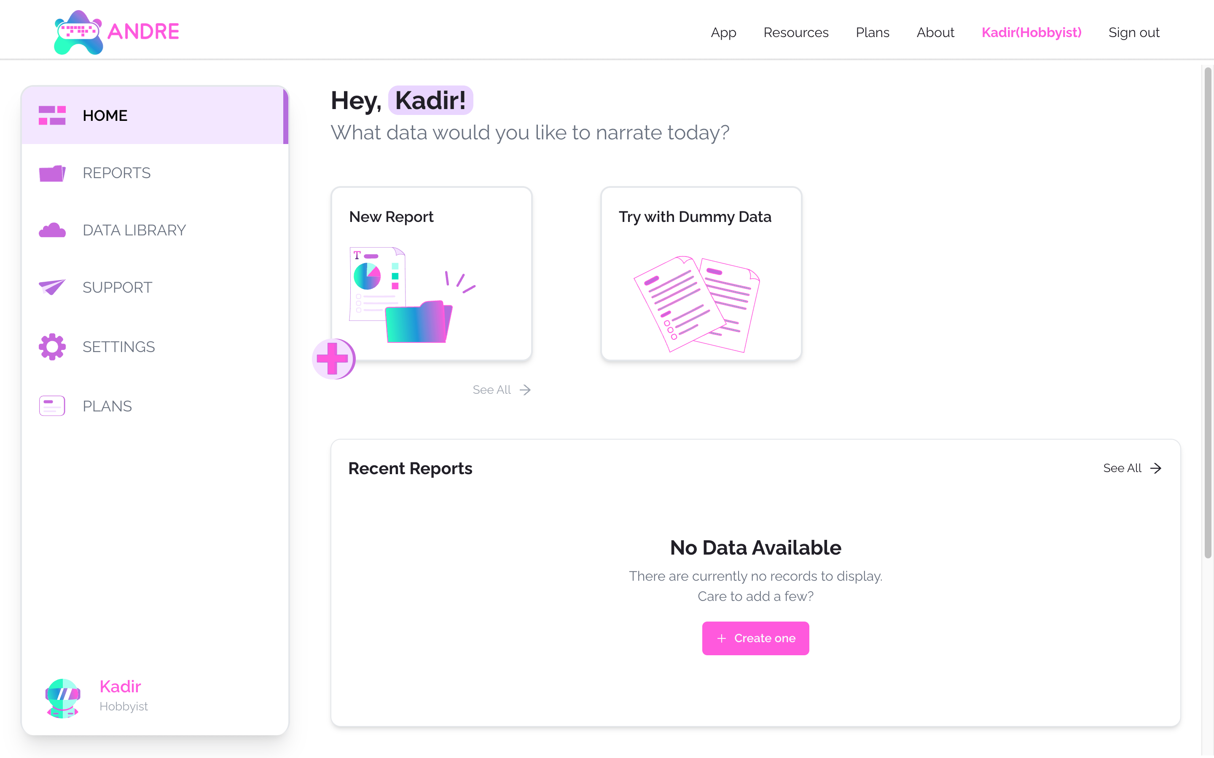This screenshot has height=758, width=1214.
Task: Click See All below New Report card
Action: click(501, 390)
